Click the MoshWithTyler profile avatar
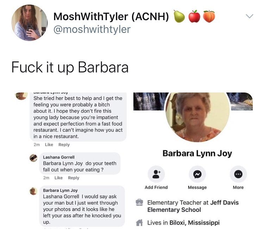The image size is (264, 238). tap(29, 23)
